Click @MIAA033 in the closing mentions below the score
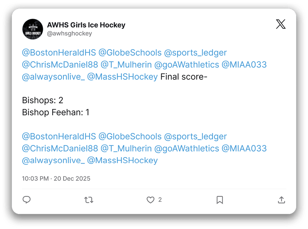This screenshot has height=229, width=308. pos(244,148)
